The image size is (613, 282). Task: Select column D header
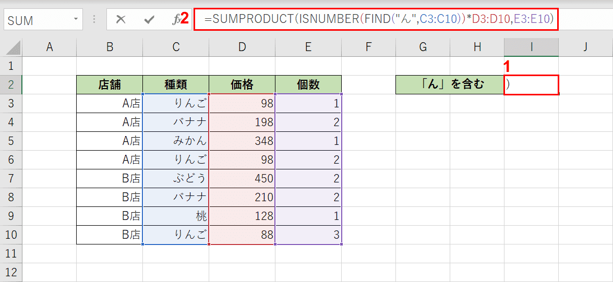pyautogui.click(x=242, y=47)
